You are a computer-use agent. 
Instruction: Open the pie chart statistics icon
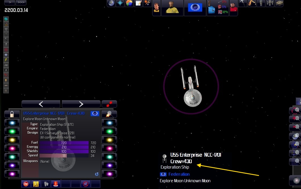(x=129, y=3)
